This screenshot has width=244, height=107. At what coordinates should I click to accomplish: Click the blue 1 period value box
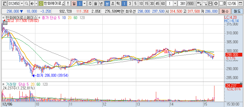point(80,3)
